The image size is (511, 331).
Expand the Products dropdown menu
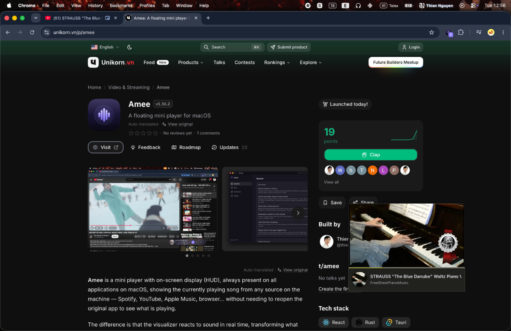(x=191, y=62)
